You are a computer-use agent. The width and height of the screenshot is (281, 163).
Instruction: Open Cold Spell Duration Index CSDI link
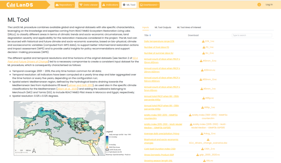pos(160,149)
